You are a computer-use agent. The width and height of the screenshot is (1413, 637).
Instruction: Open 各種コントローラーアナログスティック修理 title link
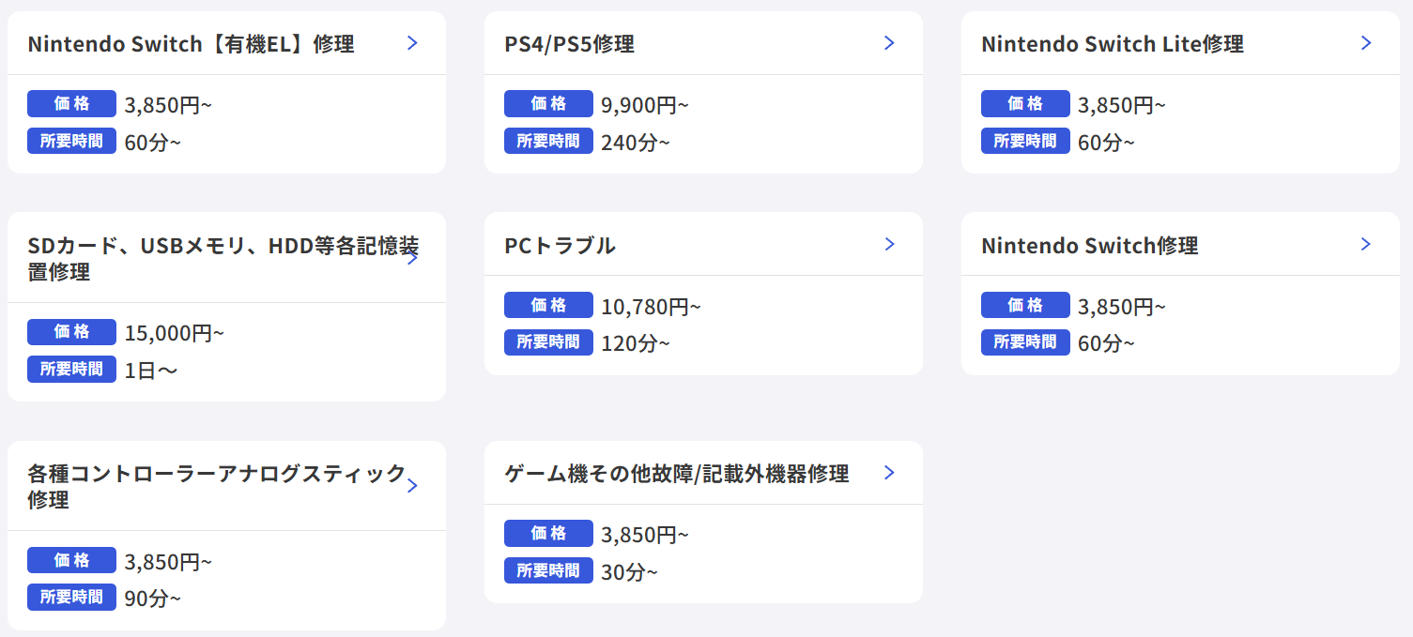(216, 486)
